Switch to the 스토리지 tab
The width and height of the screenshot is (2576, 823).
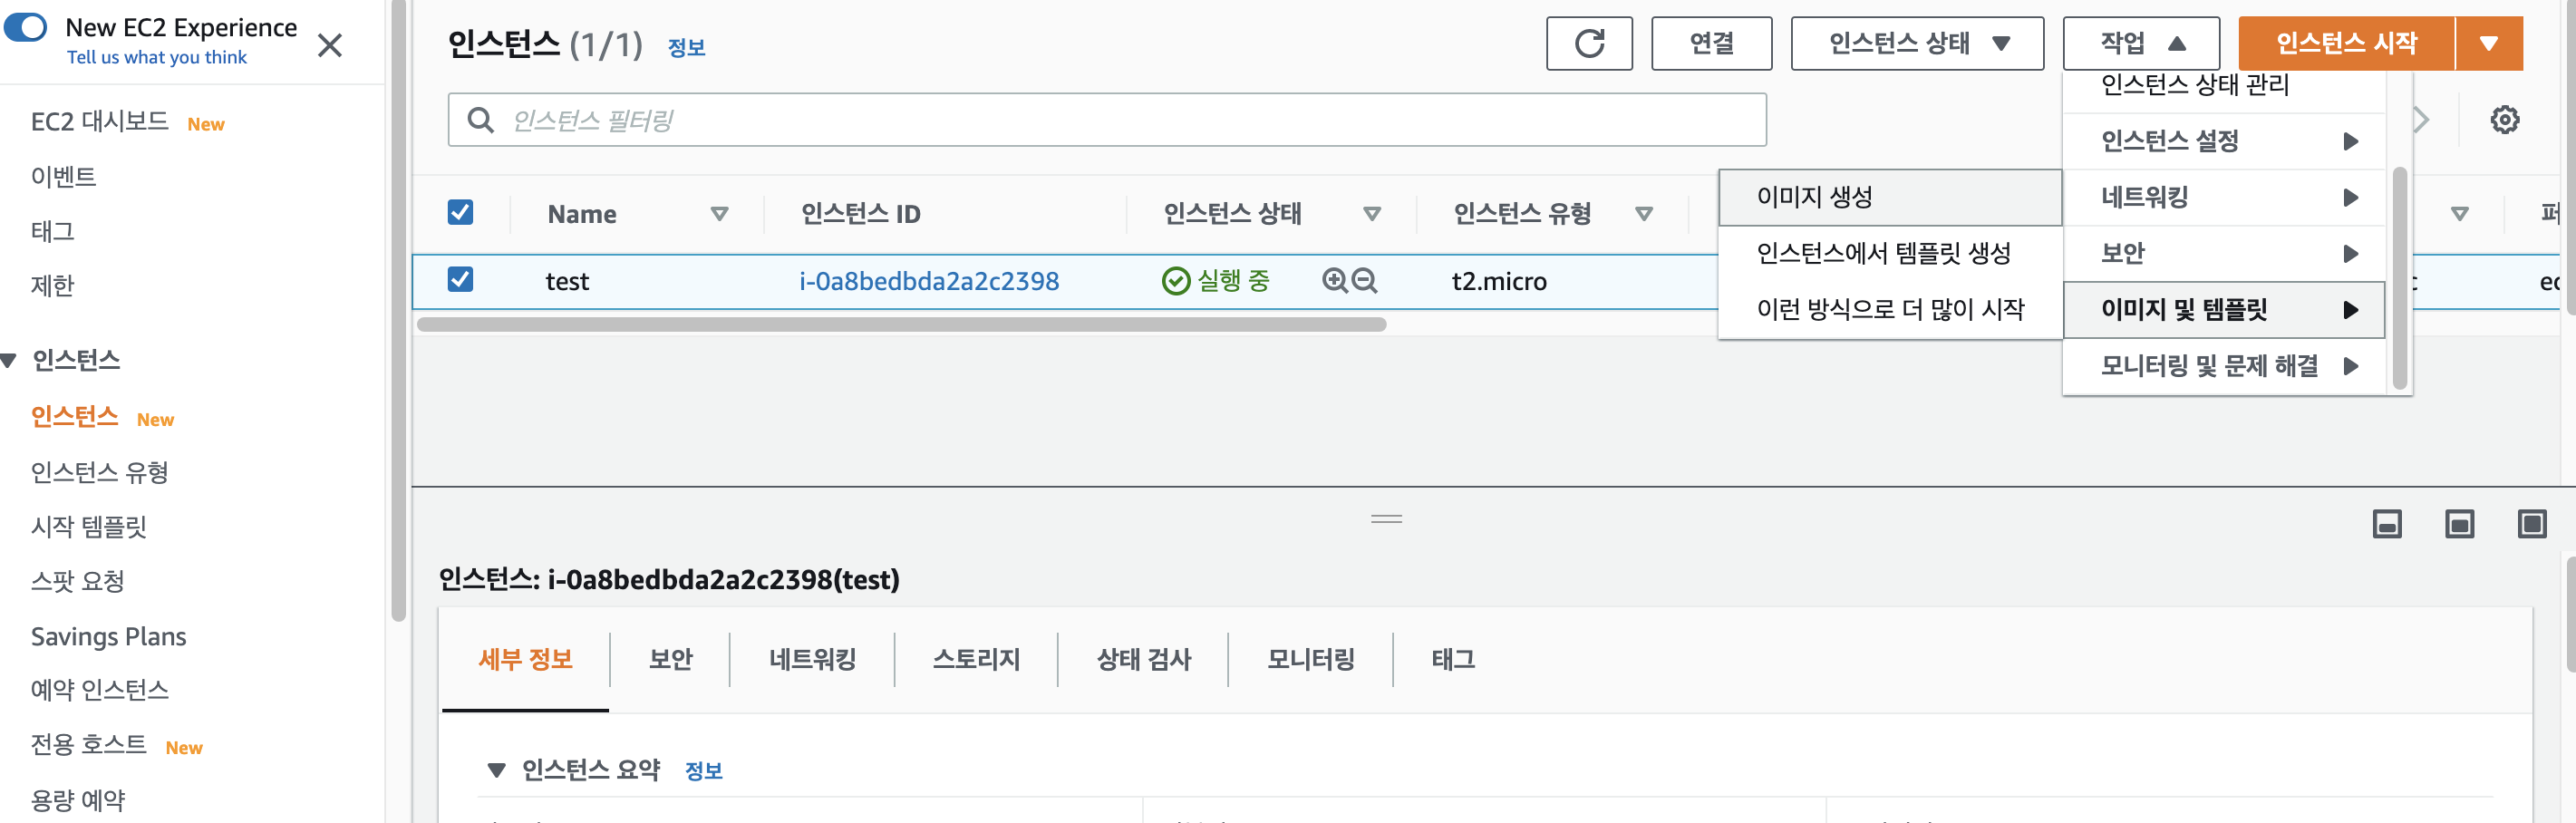[976, 659]
